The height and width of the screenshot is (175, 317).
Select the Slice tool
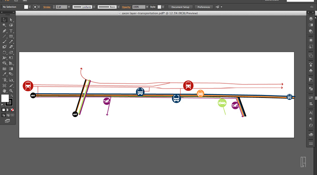click(x=11, y=85)
